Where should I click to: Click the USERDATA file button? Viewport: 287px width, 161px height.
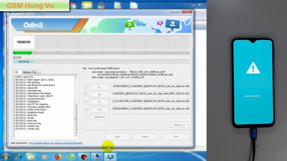point(100,117)
